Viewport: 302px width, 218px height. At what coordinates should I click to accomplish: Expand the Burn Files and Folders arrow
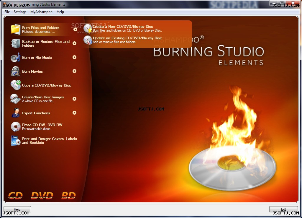tap(75, 29)
